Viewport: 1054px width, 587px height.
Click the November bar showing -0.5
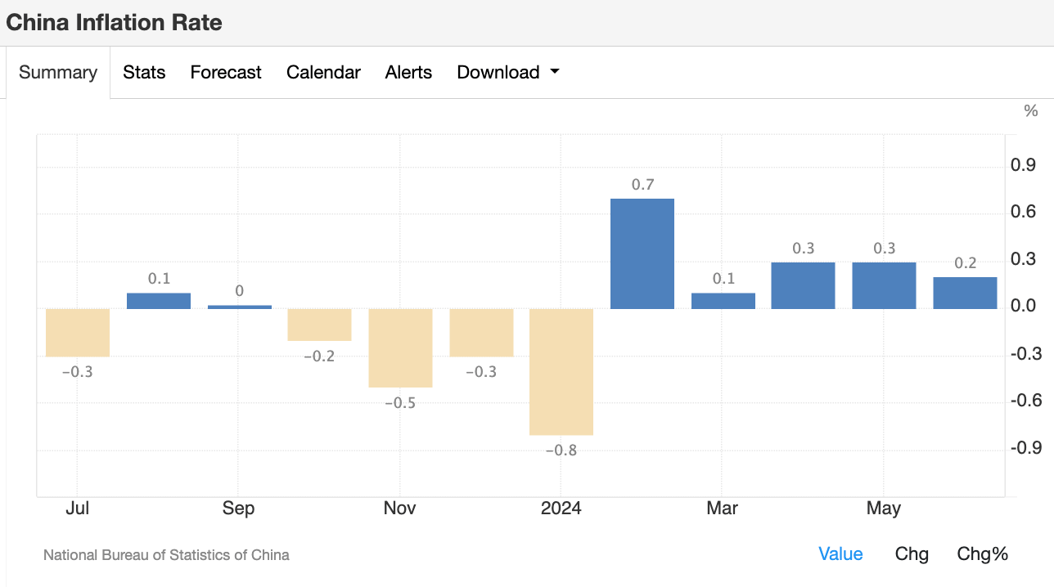click(400, 348)
